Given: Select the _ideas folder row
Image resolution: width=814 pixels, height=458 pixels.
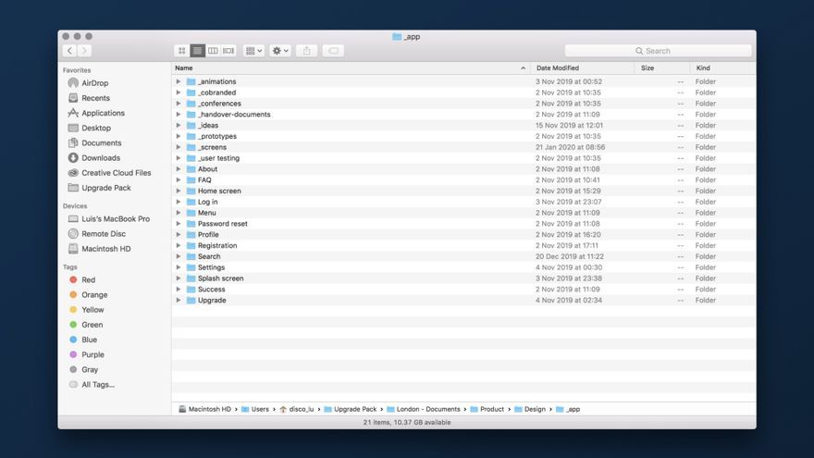Looking at the screenshot, I should [x=463, y=125].
